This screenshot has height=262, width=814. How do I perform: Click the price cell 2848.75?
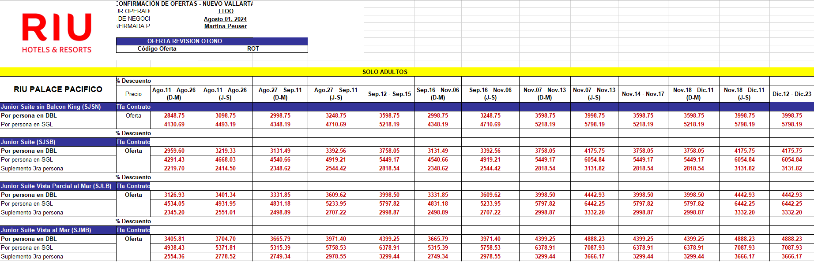pos(174,116)
